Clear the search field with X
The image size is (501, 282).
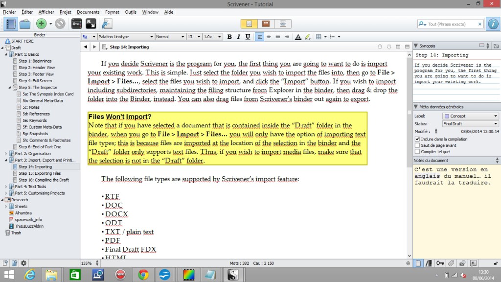click(479, 24)
